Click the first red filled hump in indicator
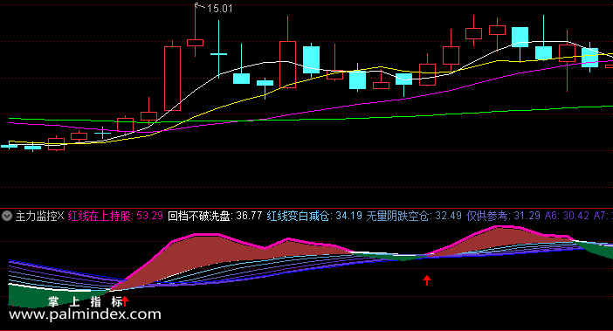This screenshot has width=613, height=331. pyautogui.click(x=219, y=254)
